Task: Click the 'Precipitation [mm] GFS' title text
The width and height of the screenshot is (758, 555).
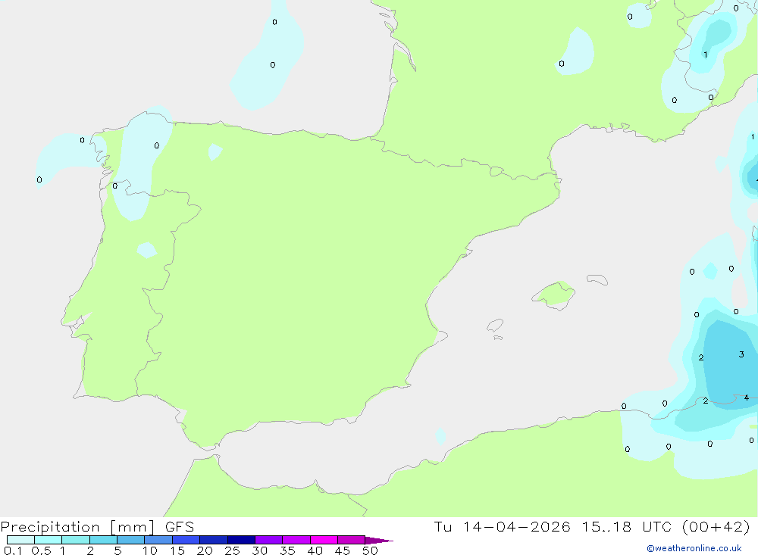Action: point(97,527)
